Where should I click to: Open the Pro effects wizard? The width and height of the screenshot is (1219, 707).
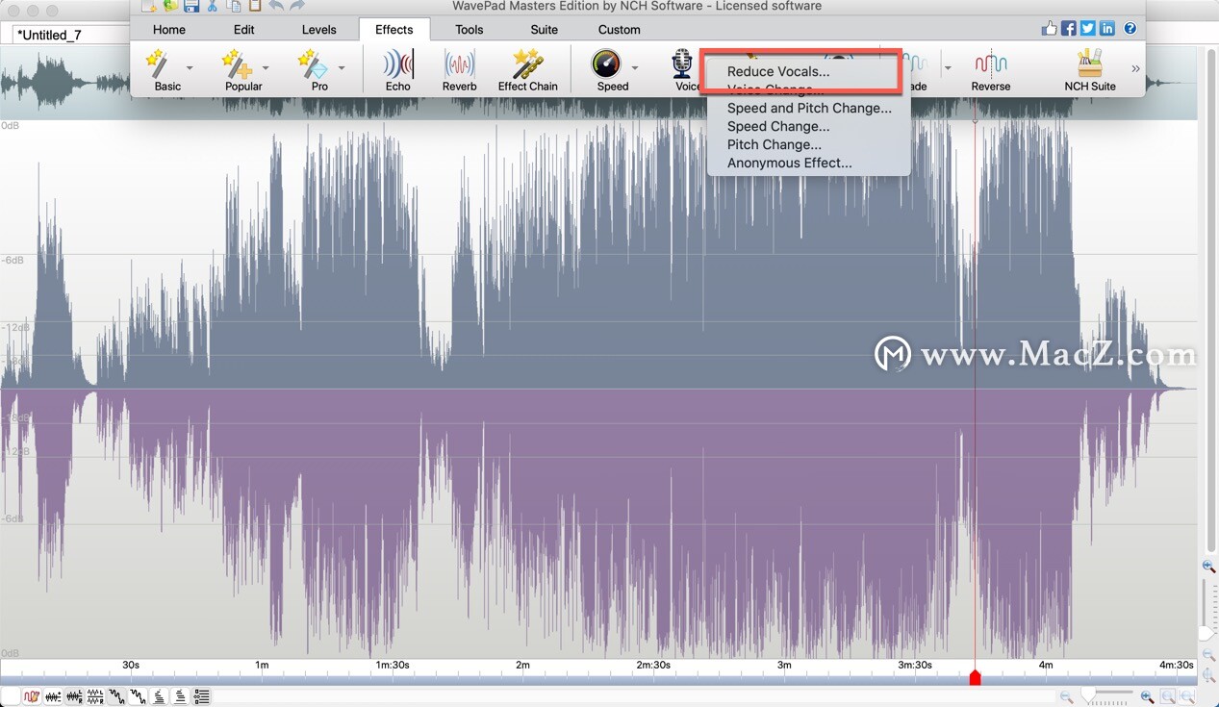318,70
